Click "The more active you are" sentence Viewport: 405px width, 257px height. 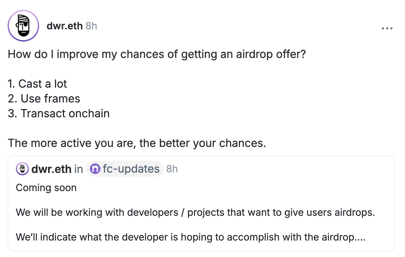point(137,143)
